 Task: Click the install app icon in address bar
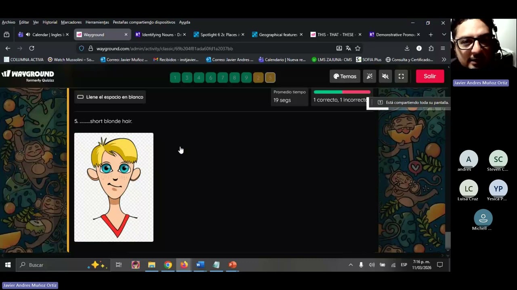339,48
